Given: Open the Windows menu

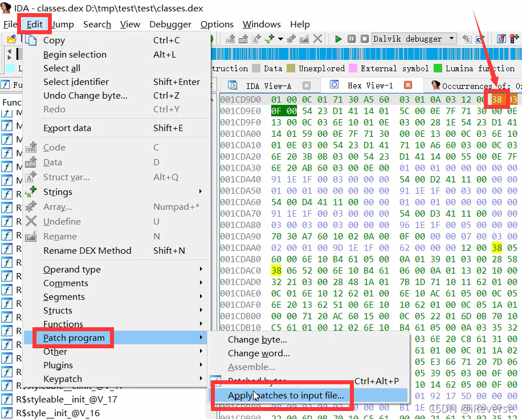Looking at the screenshot, I should (x=262, y=25).
